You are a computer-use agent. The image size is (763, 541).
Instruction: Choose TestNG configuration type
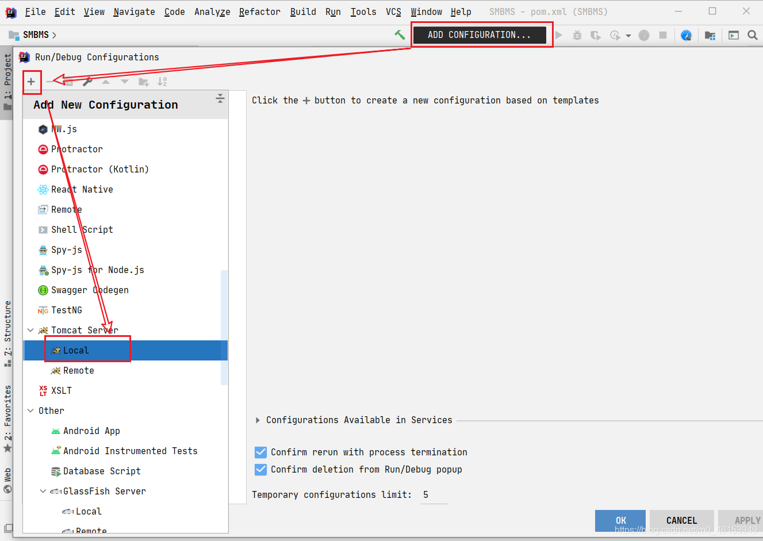(125, 310)
